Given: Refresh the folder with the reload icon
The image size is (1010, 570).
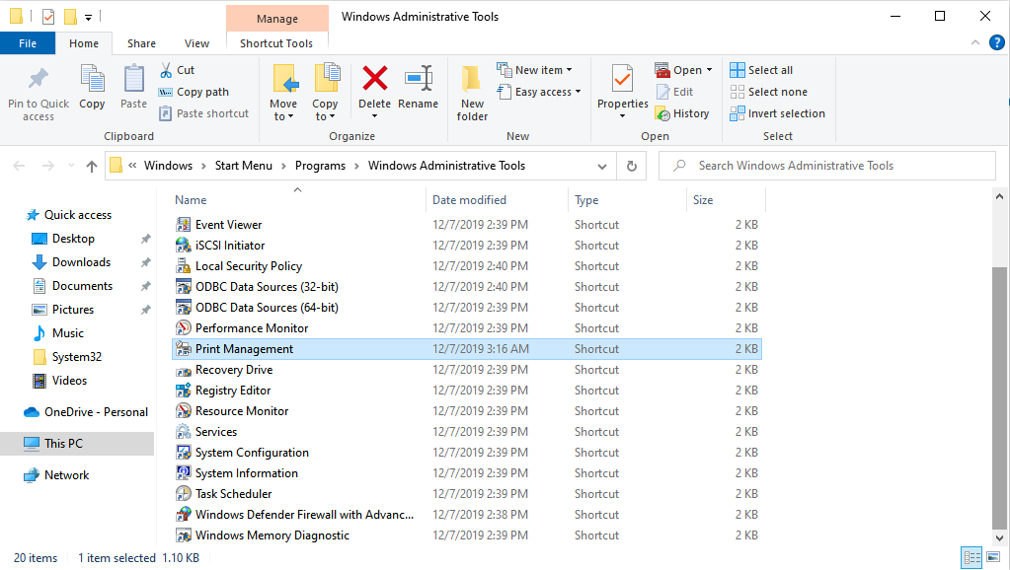Looking at the screenshot, I should point(632,166).
